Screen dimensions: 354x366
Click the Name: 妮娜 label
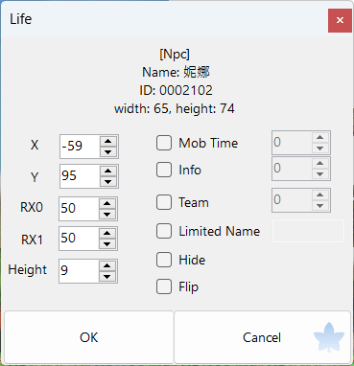pos(176,72)
